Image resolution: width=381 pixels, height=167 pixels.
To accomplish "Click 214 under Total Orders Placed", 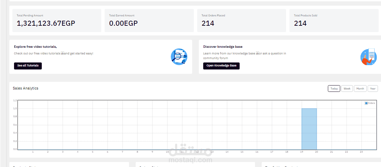I will [208, 23].
